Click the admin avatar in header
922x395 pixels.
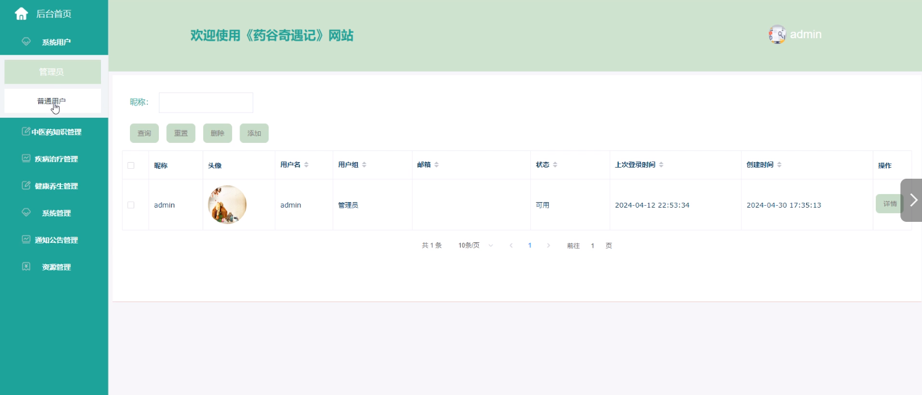point(777,35)
